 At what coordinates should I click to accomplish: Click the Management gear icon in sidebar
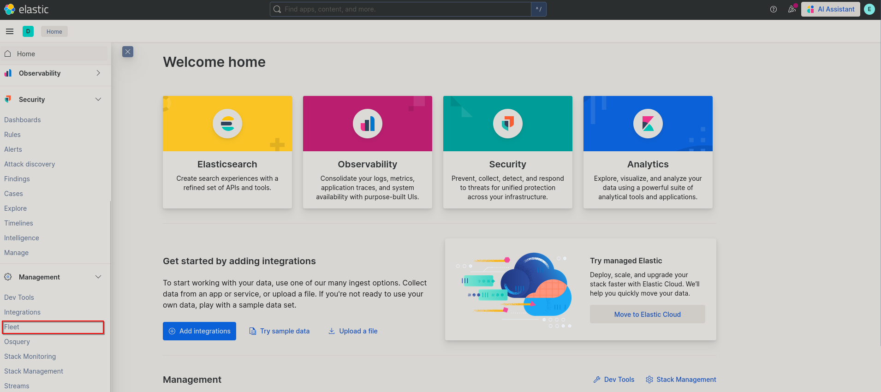tap(8, 277)
